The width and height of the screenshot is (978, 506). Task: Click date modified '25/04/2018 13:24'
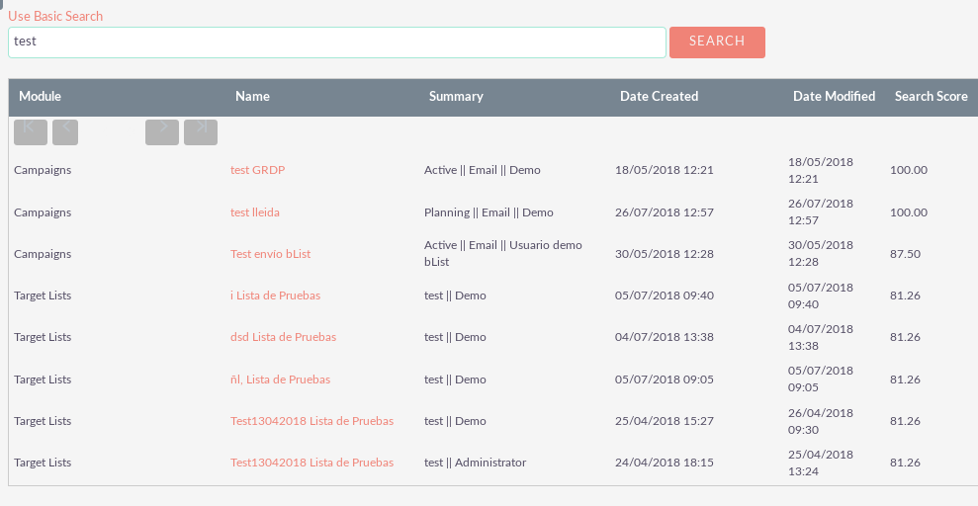[x=820, y=463]
